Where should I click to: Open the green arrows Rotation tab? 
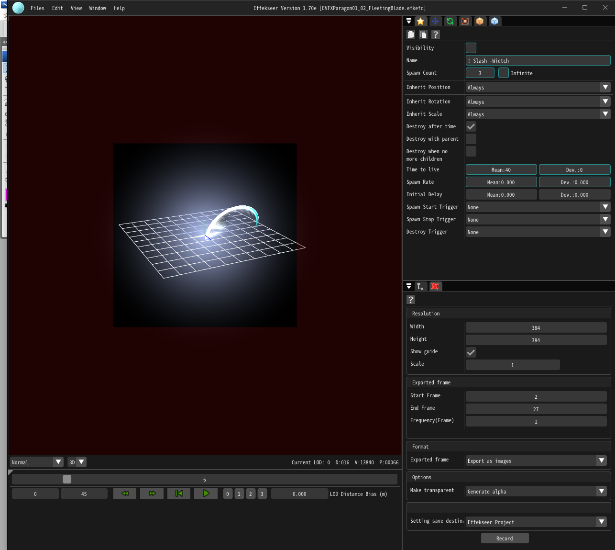point(450,21)
